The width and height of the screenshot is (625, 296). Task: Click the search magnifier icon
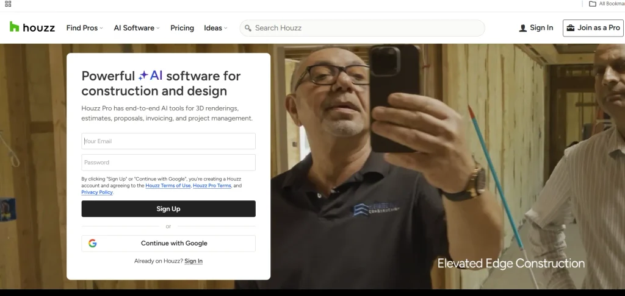pos(248,28)
